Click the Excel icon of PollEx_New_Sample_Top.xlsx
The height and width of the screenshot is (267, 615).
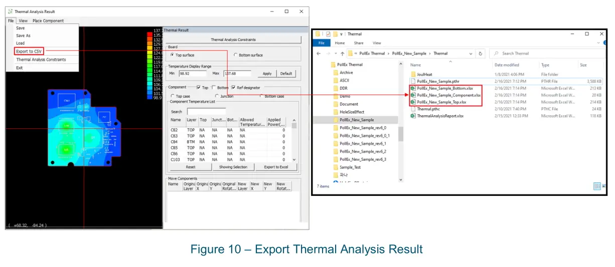tap(413, 102)
